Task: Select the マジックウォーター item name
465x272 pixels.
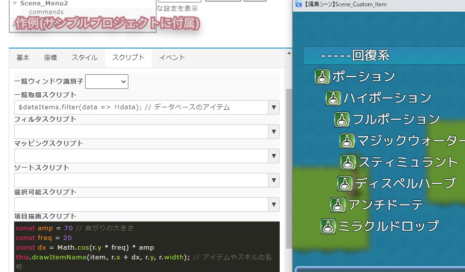Action: click(411, 141)
